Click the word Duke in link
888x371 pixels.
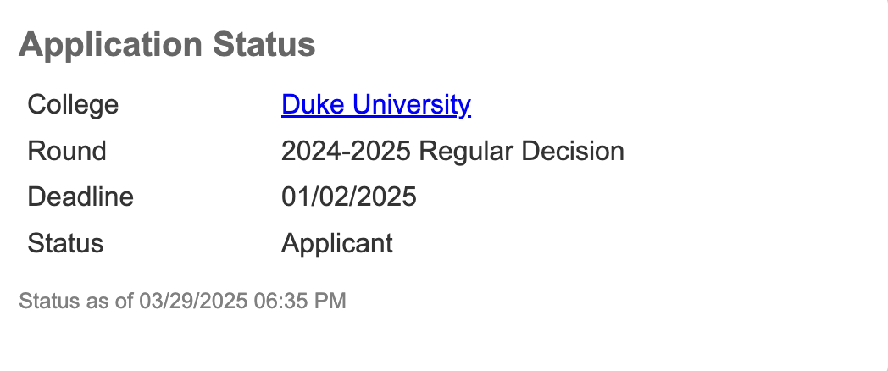(314, 105)
